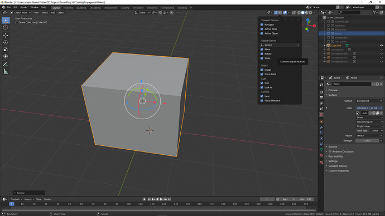Toggle X-ray mode in viewport header
Screen dimensions: 385x216
click(x=293, y=12)
